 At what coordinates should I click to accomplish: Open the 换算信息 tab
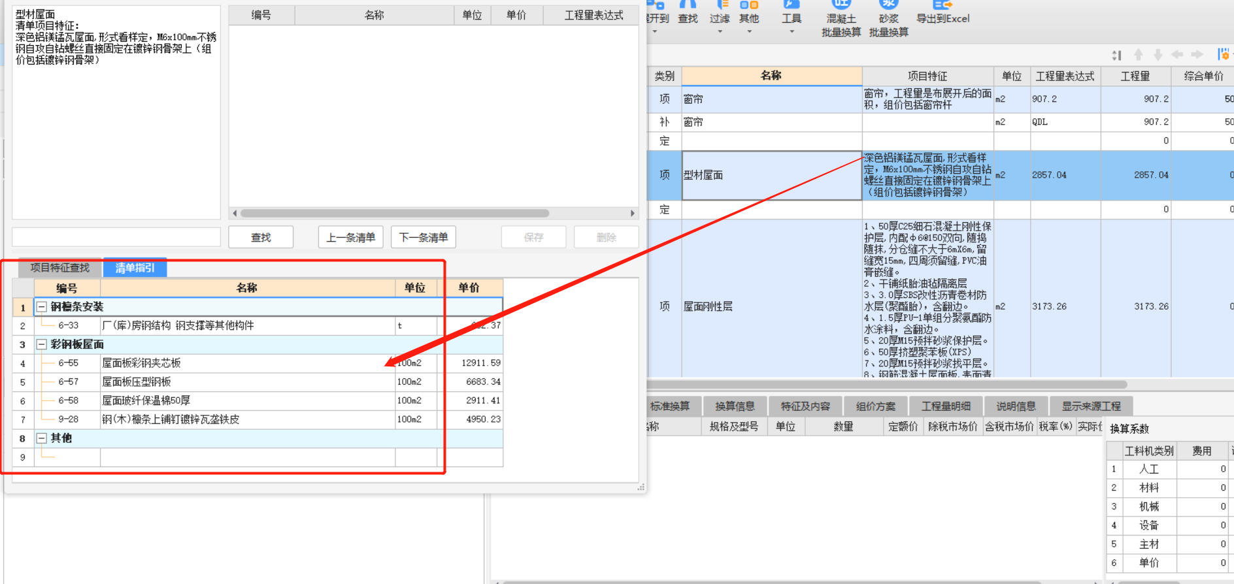coord(735,406)
